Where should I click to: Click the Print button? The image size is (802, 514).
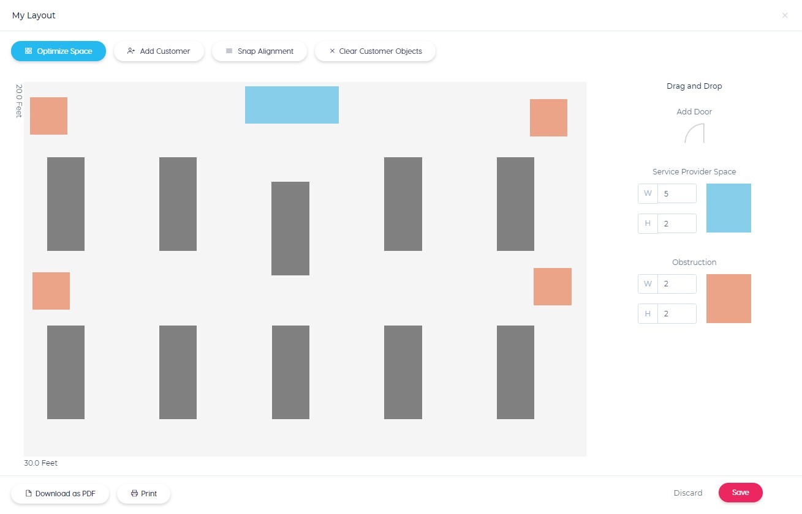pos(143,494)
